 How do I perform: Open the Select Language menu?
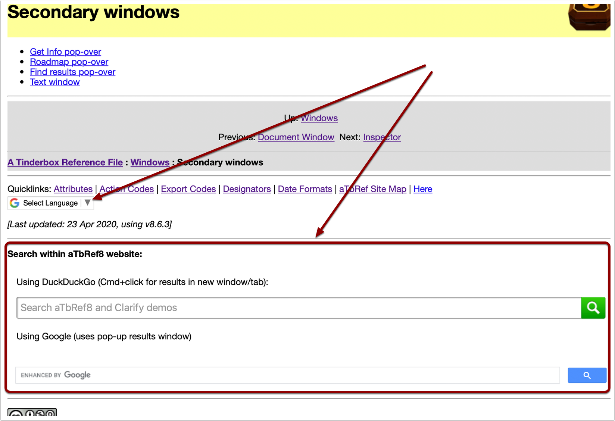[x=51, y=203]
